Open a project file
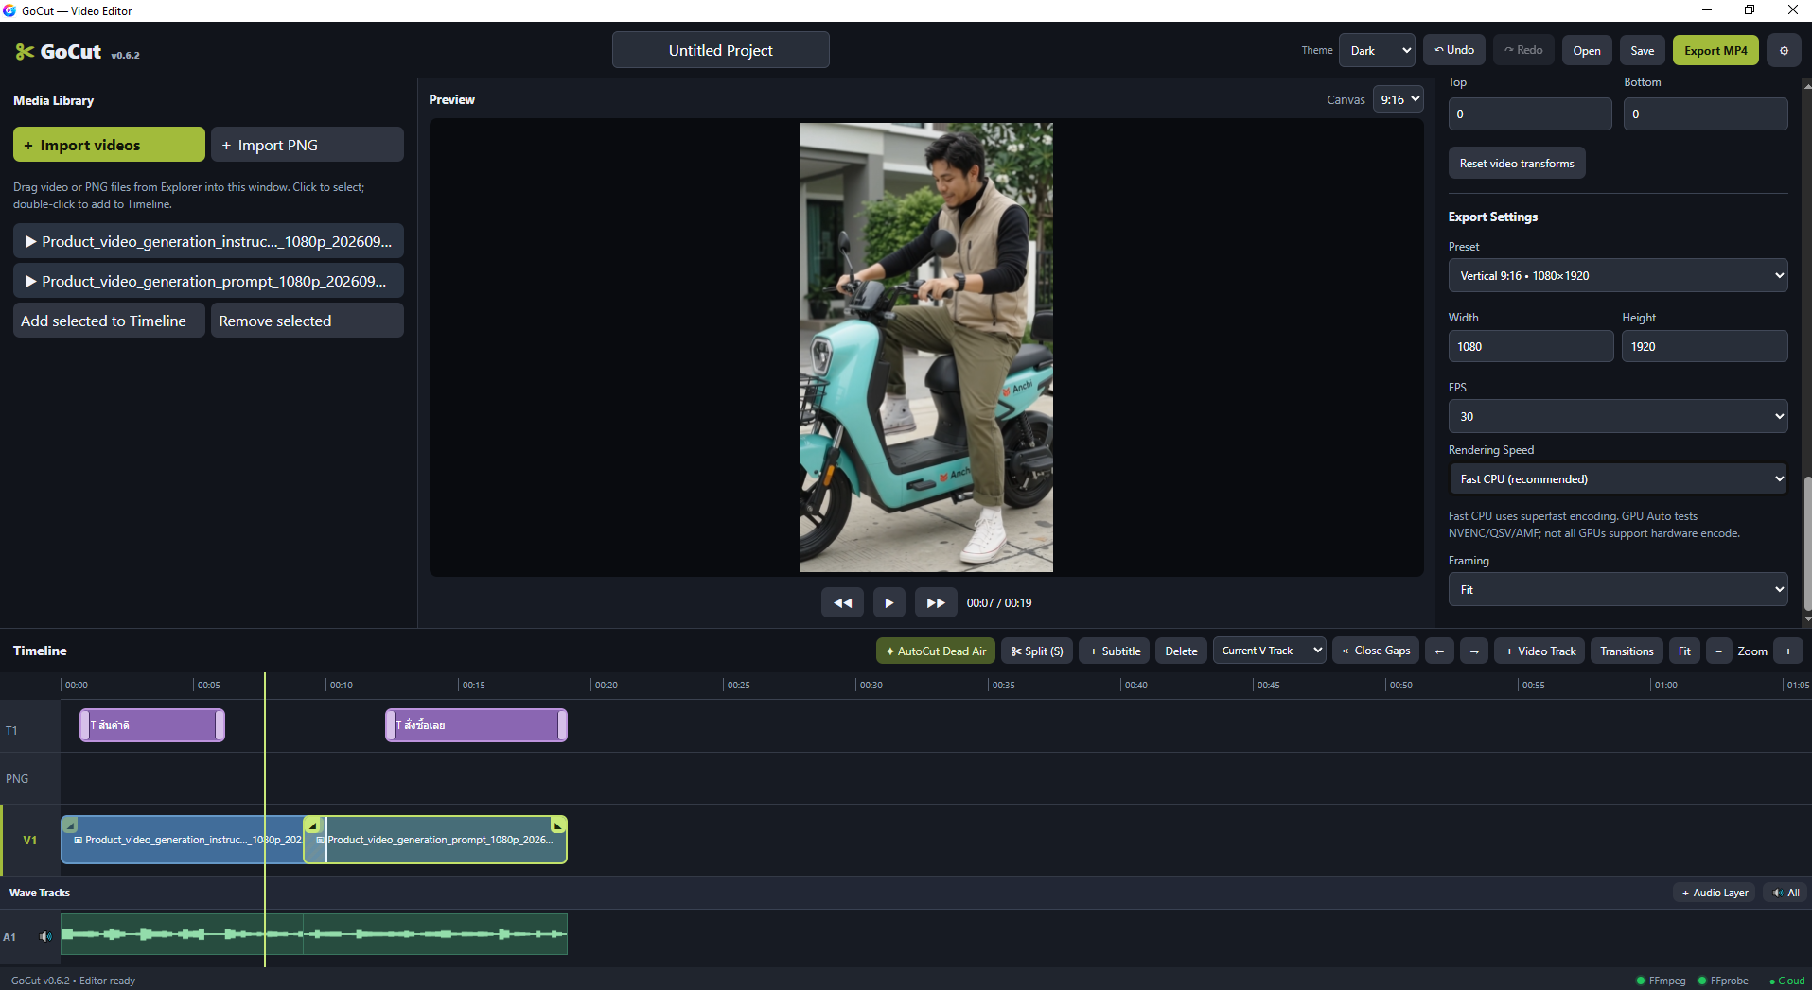 pos(1587,50)
